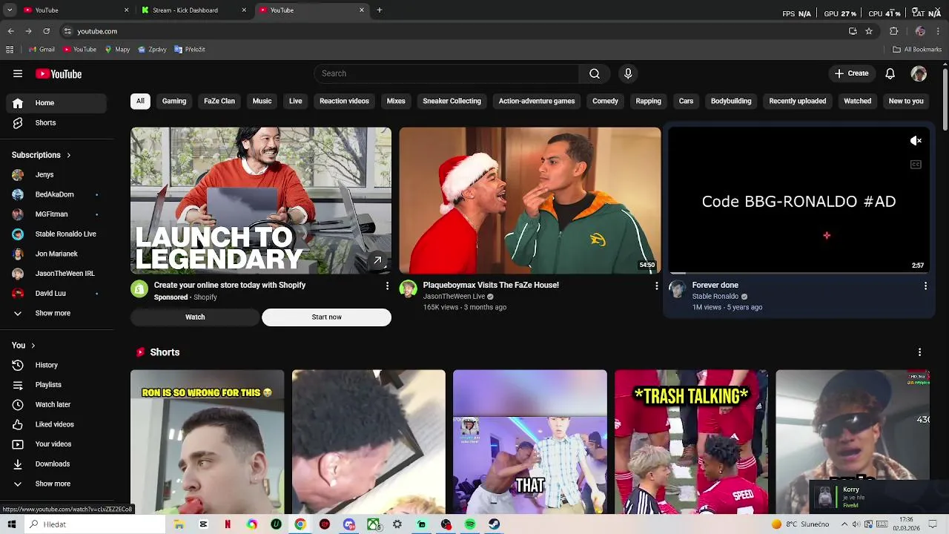Open the browser tab list dropdown
The image size is (949, 534).
coord(10,10)
